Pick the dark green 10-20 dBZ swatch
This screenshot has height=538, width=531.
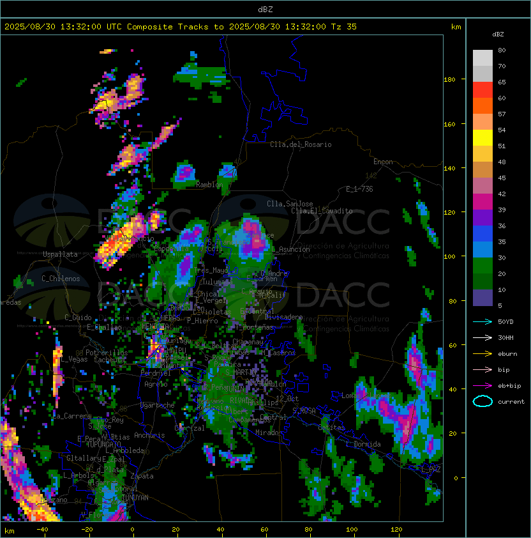[x=482, y=281]
